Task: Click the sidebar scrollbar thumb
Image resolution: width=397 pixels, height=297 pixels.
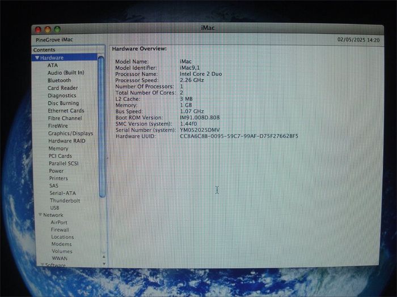Action: [102, 127]
